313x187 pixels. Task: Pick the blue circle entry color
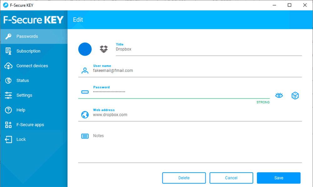tap(85, 49)
